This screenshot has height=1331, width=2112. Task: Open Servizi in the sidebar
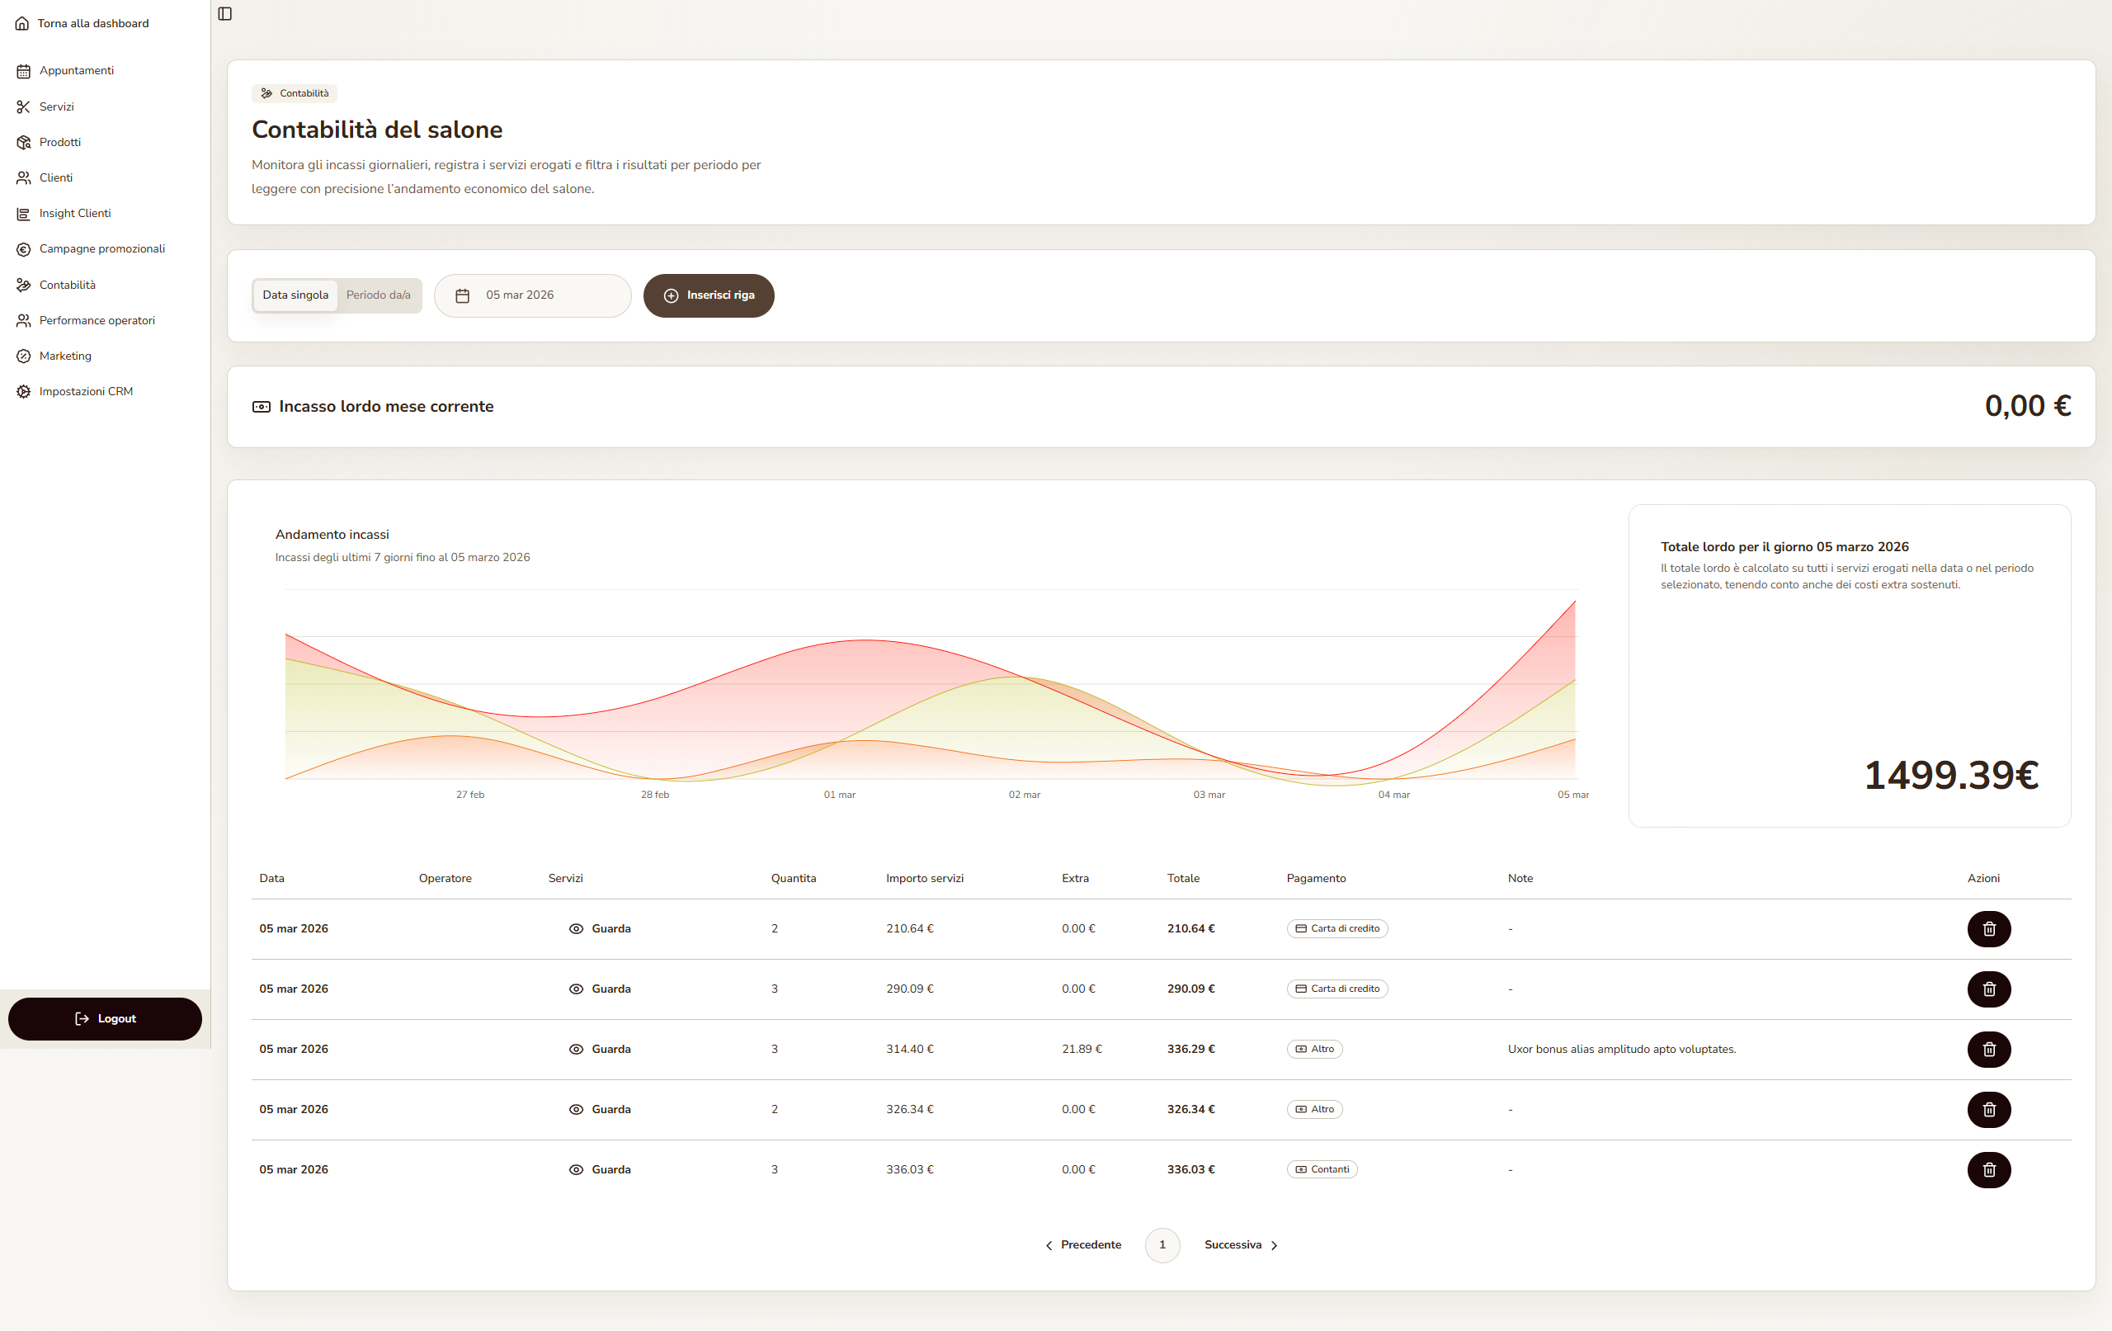(106, 106)
